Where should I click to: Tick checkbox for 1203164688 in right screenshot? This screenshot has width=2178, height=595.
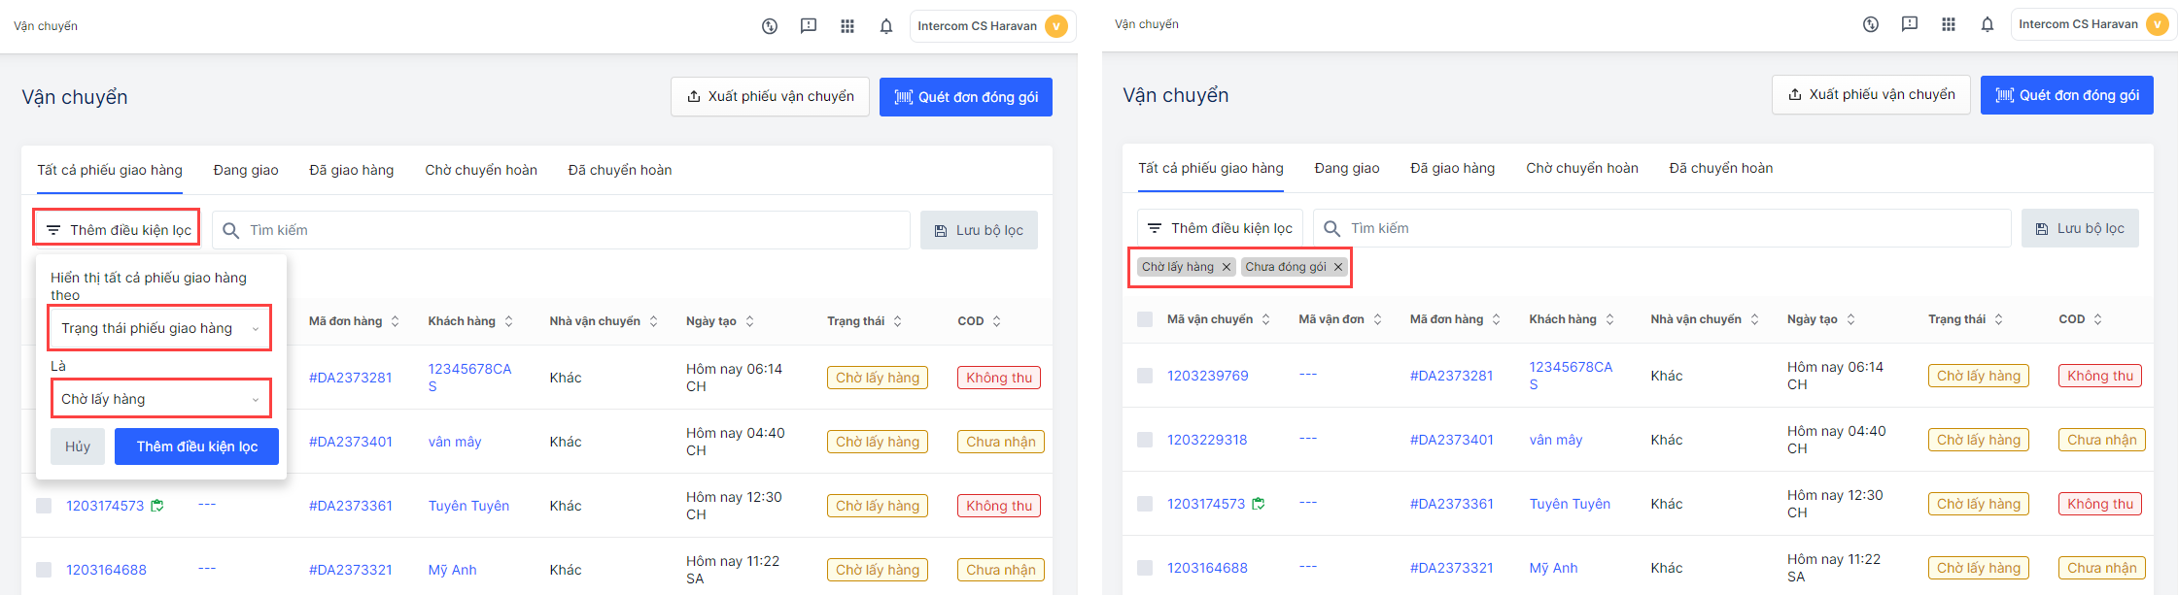point(1145,568)
